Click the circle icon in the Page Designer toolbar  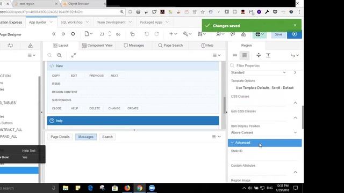click(73, 34)
